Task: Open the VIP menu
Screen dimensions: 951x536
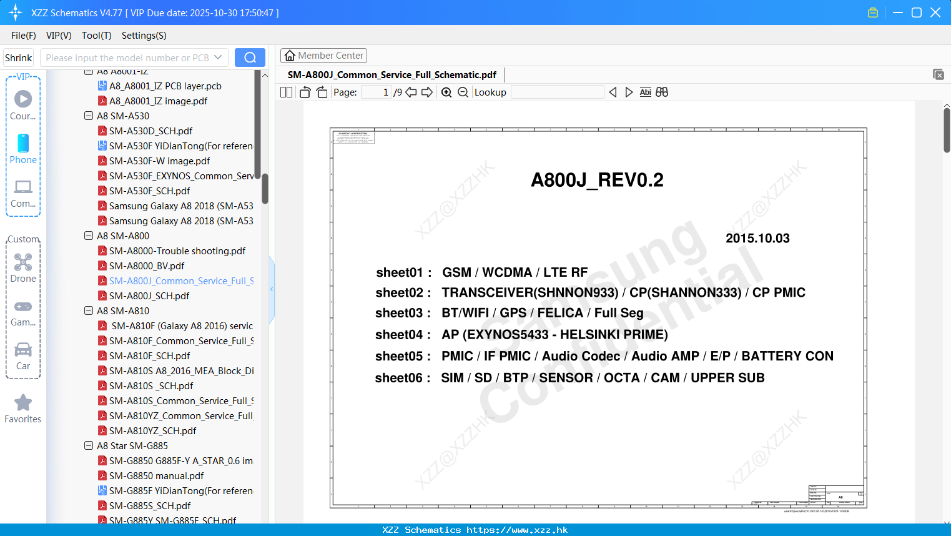Action: [x=58, y=36]
